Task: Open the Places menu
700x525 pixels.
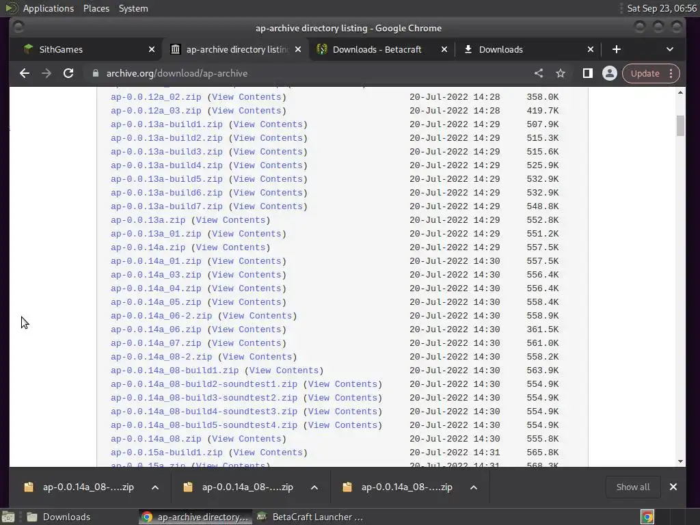Action: click(x=96, y=8)
